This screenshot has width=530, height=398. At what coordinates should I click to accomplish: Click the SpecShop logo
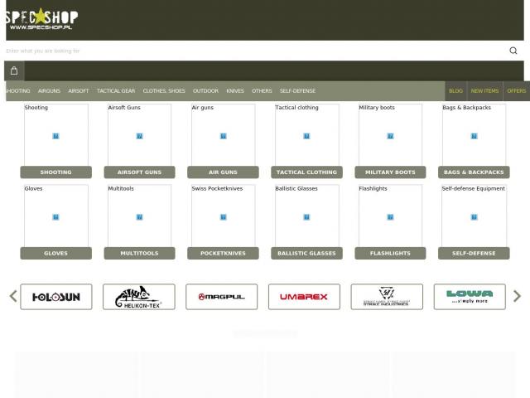point(41,19)
